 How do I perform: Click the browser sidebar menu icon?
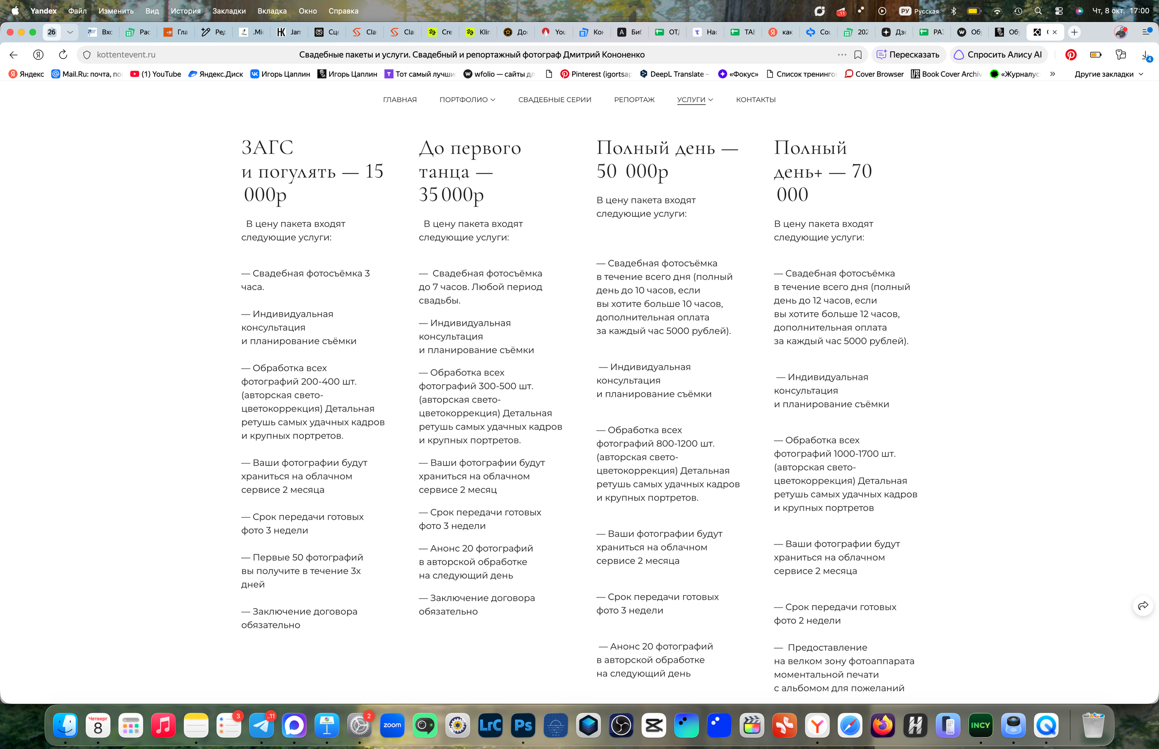1146,32
